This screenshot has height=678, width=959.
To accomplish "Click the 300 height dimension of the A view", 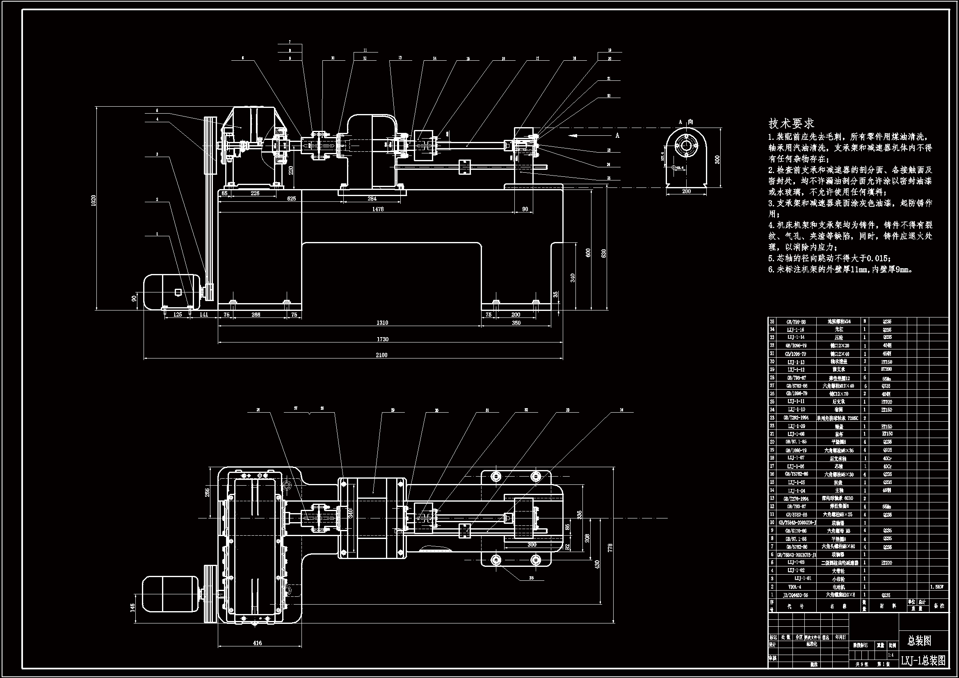I will coord(717,159).
